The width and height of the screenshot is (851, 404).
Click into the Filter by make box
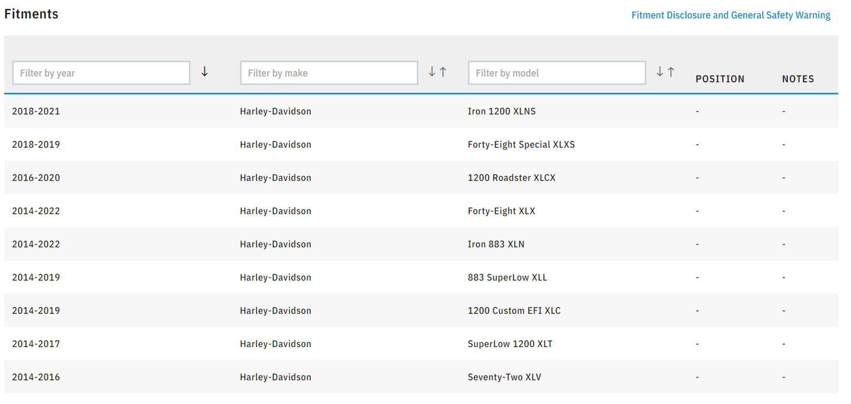[x=329, y=73]
